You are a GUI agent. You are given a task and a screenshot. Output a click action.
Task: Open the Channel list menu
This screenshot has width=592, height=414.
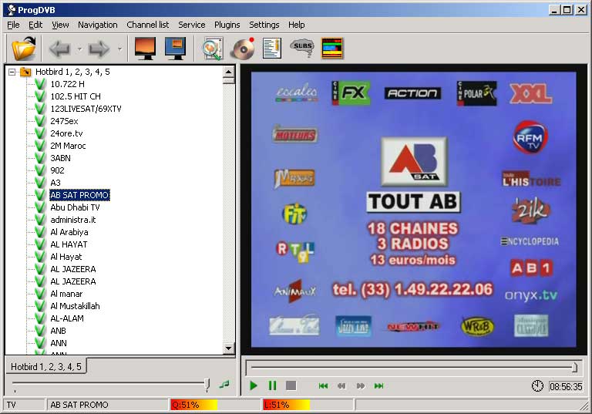click(x=148, y=25)
